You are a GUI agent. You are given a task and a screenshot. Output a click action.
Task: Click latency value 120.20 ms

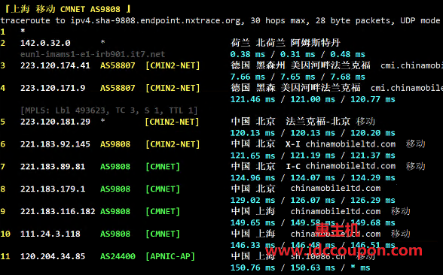[x=373, y=133]
